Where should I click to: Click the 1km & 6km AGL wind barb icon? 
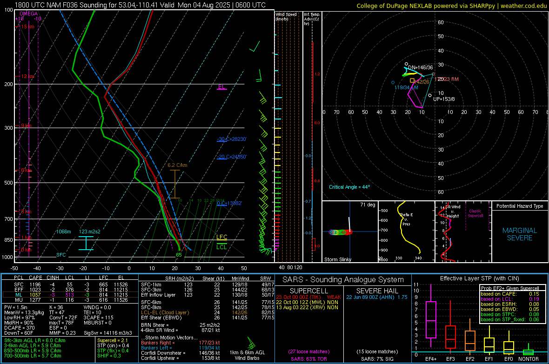(251, 342)
